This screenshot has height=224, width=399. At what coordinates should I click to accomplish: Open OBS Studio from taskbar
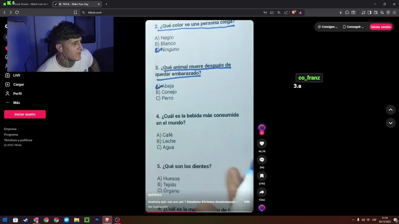117,220
